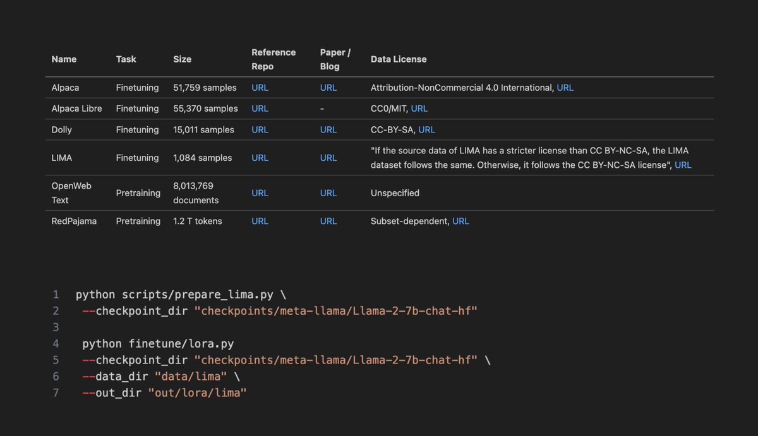Click line number 1 in code gutter
Screen dimensions: 758x436
tap(56, 295)
